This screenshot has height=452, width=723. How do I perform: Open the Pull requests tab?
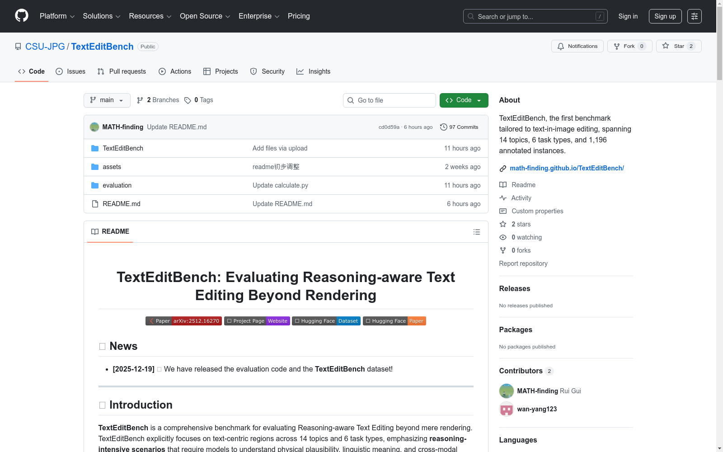click(x=122, y=71)
